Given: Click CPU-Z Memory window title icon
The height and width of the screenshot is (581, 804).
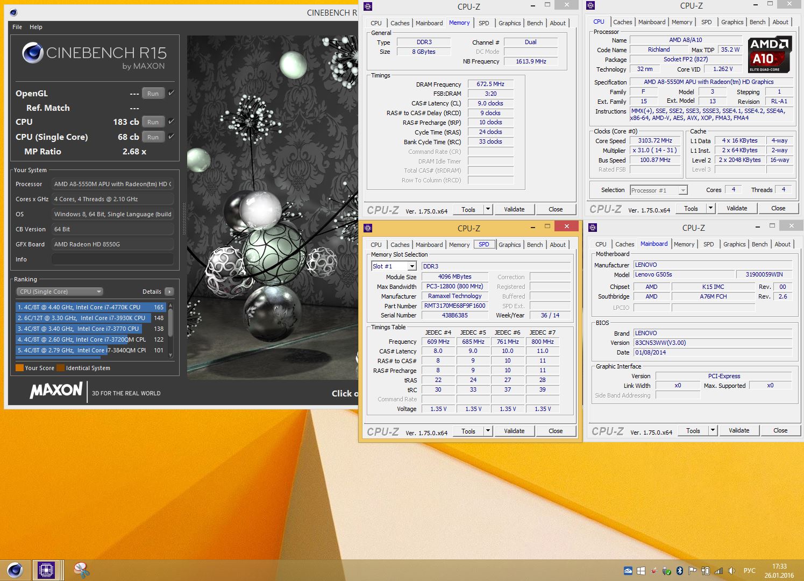Looking at the screenshot, I should coord(368,6).
